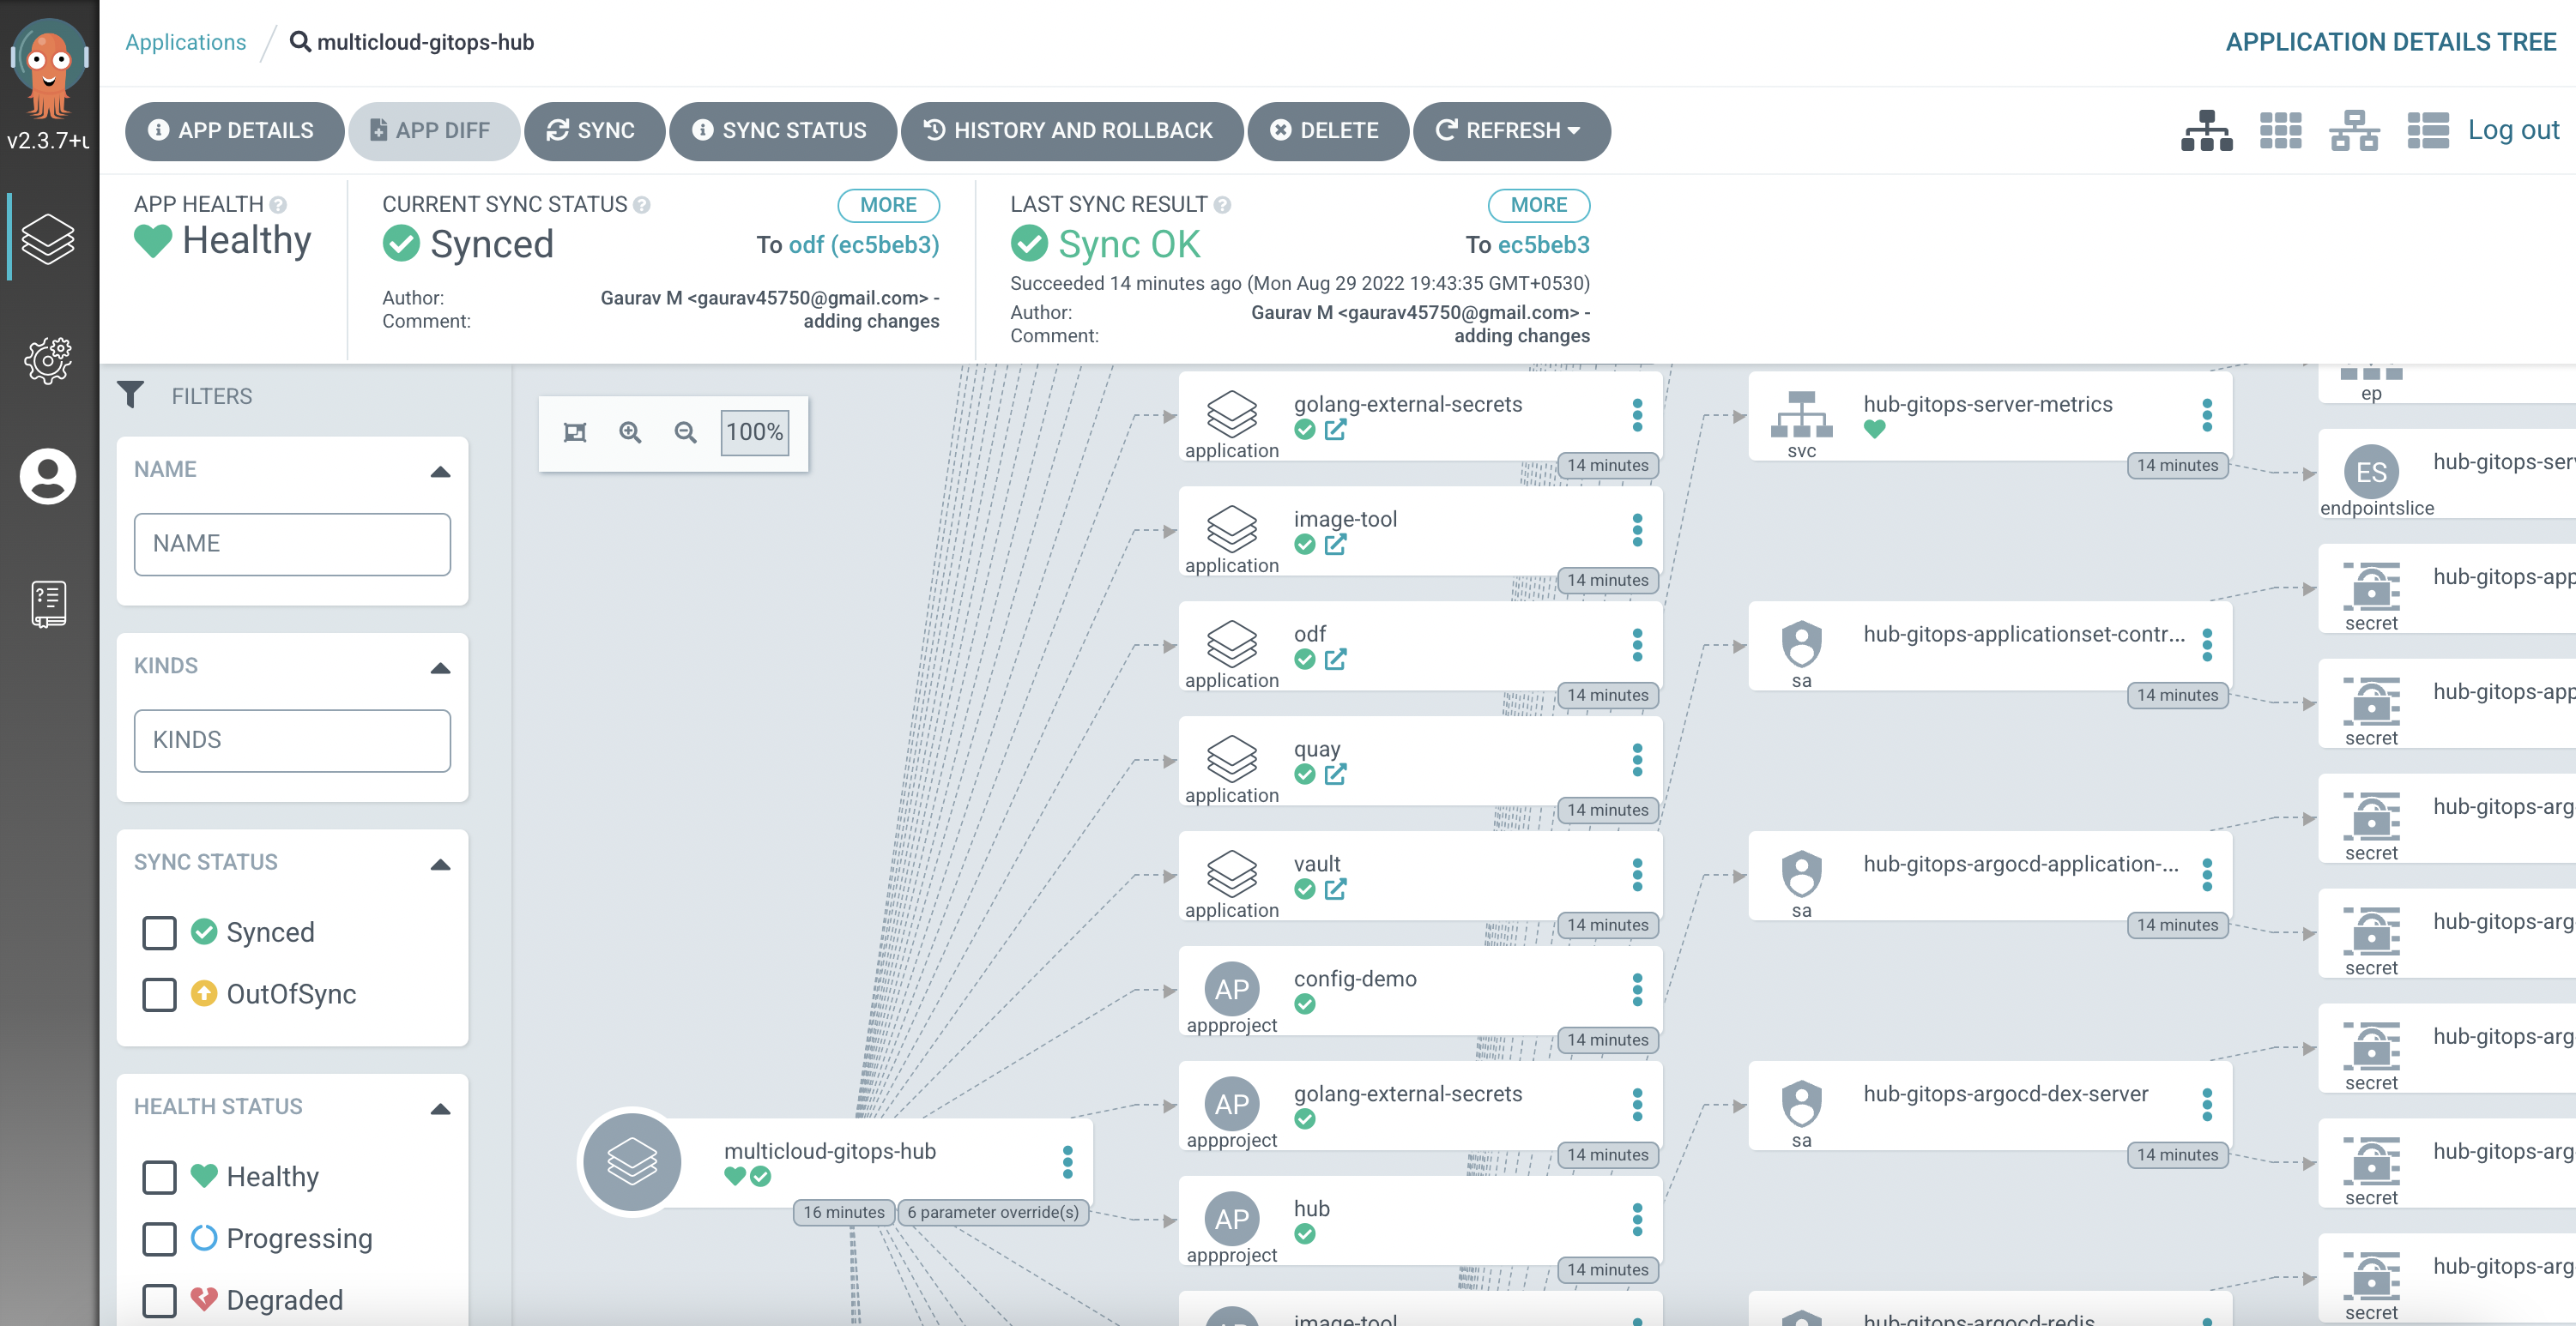Viewport: 2576px width, 1326px height.
Task: Check the Healthy filter checkbox
Action: tap(159, 1178)
